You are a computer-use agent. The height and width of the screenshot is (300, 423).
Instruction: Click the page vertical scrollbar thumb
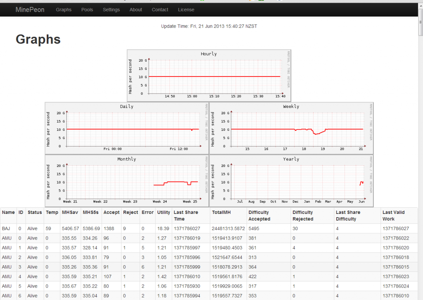click(x=421, y=22)
